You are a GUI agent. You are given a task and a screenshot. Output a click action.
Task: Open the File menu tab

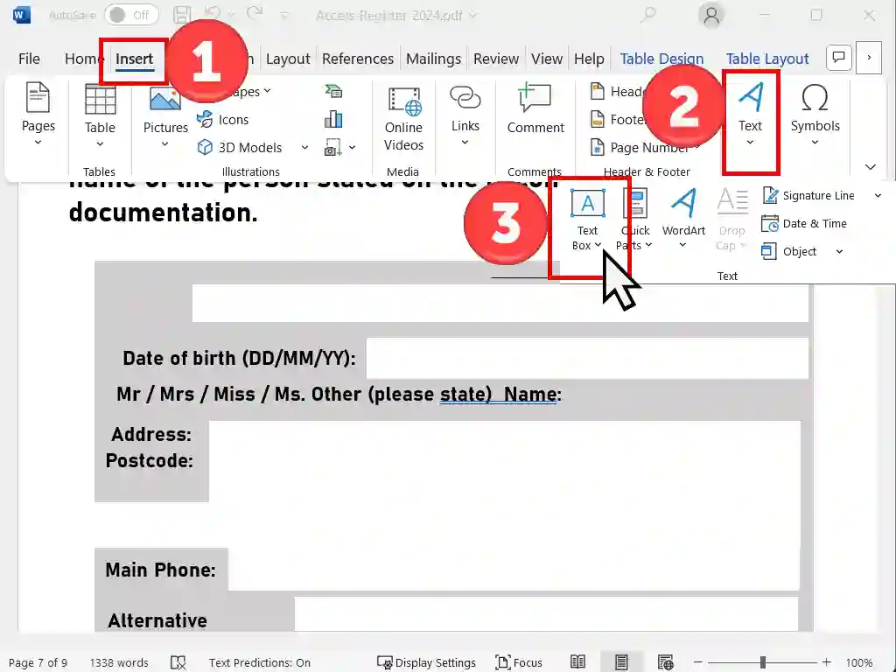[29, 59]
